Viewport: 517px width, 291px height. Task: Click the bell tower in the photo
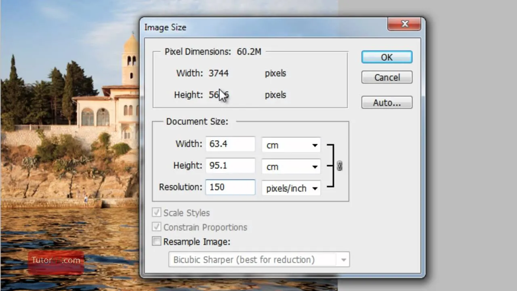tap(130, 61)
